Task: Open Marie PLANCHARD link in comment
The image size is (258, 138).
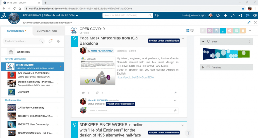Action: point(98,100)
